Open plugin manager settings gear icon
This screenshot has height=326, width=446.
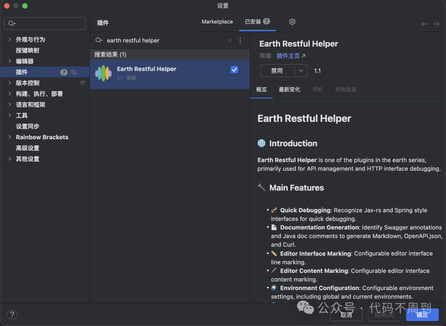(292, 21)
